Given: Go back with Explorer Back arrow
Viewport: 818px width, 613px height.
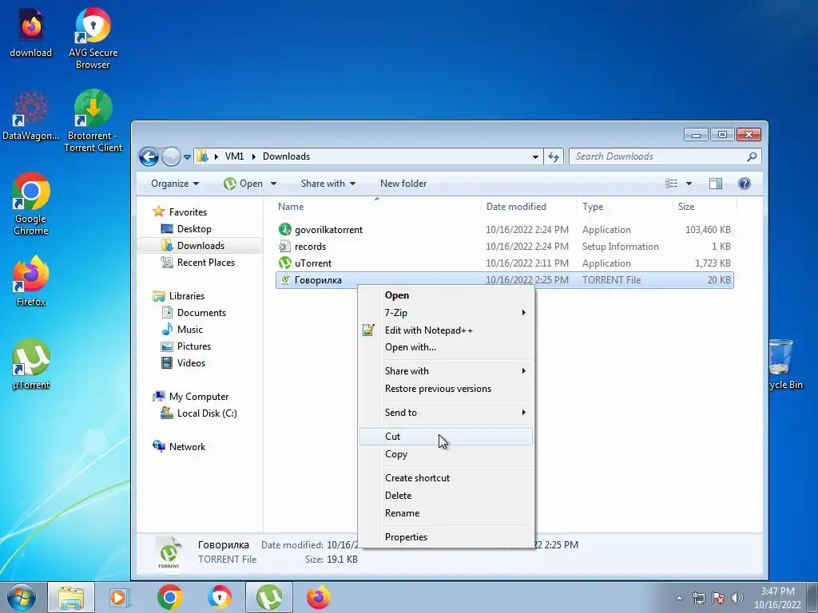Looking at the screenshot, I should click(149, 156).
